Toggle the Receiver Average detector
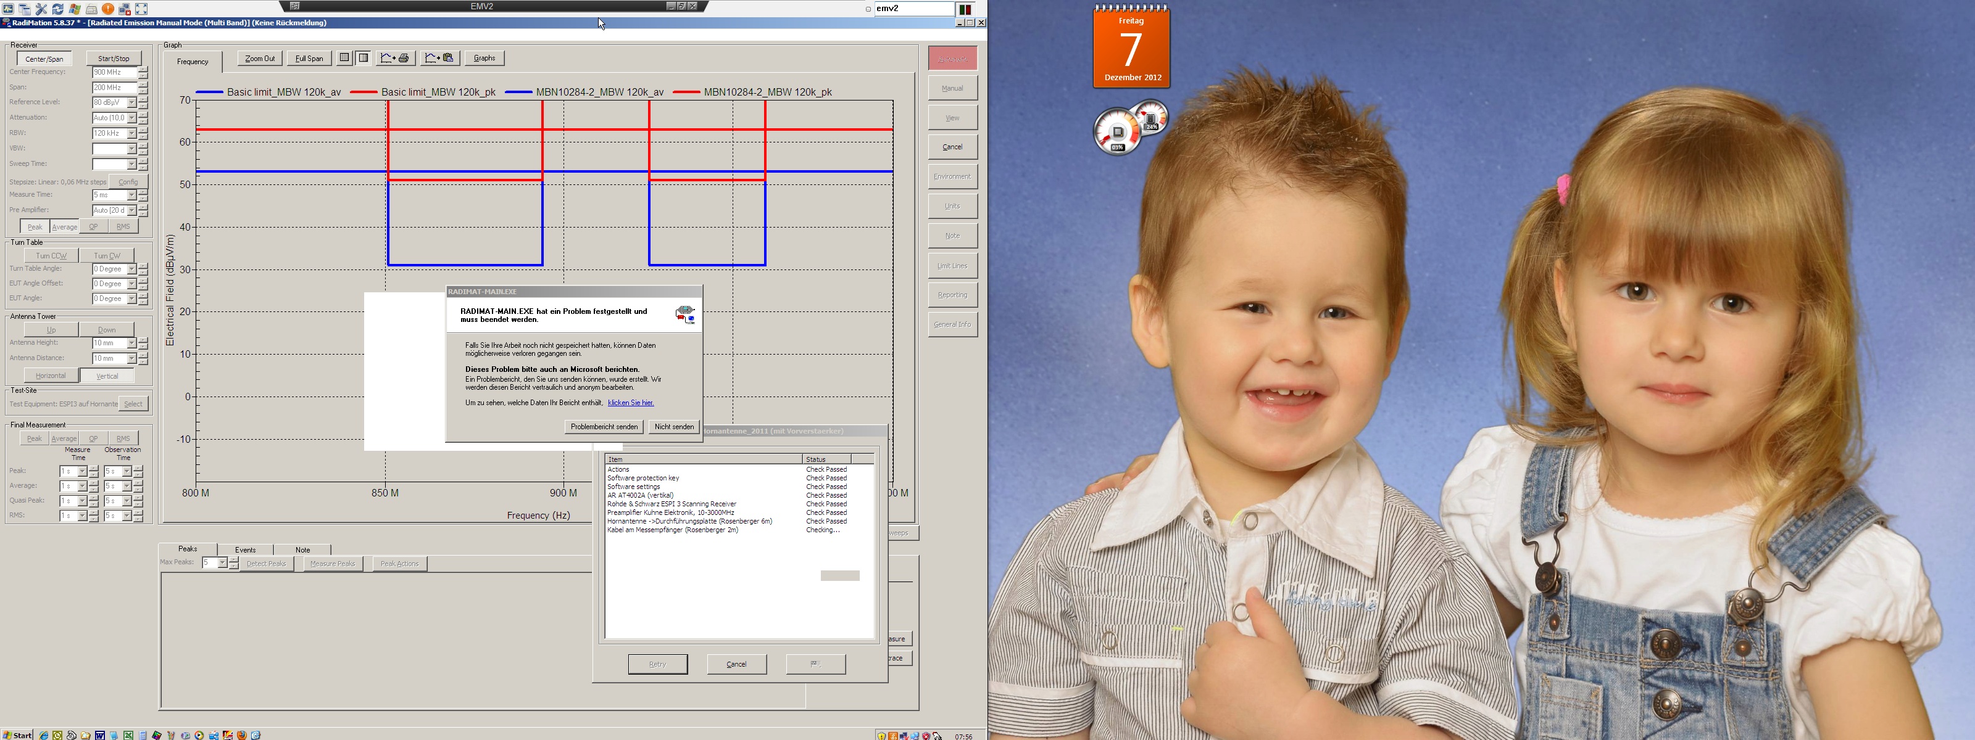This screenshot has width=1975, height=740. [64, 227]
